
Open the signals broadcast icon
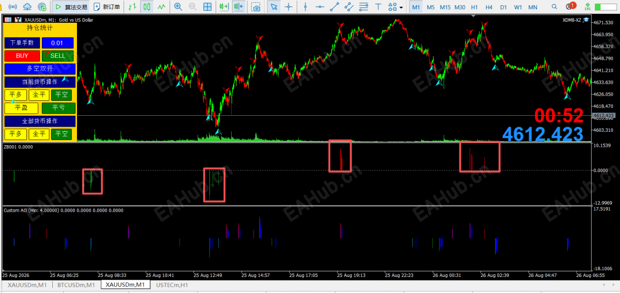tap(13, 7)
